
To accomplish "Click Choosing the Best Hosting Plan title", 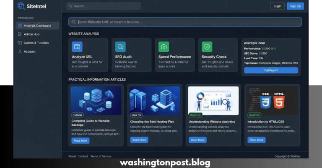I will tap(152, 122).
